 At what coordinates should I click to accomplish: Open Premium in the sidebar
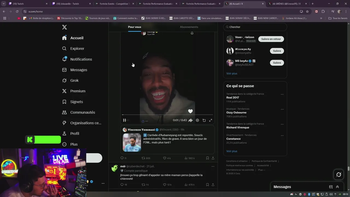pos(74,91)
